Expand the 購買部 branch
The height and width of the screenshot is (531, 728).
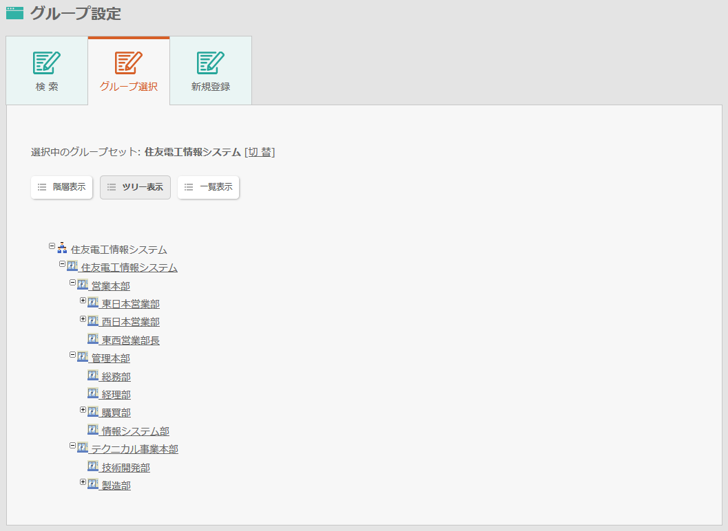[x=83, y=409]
